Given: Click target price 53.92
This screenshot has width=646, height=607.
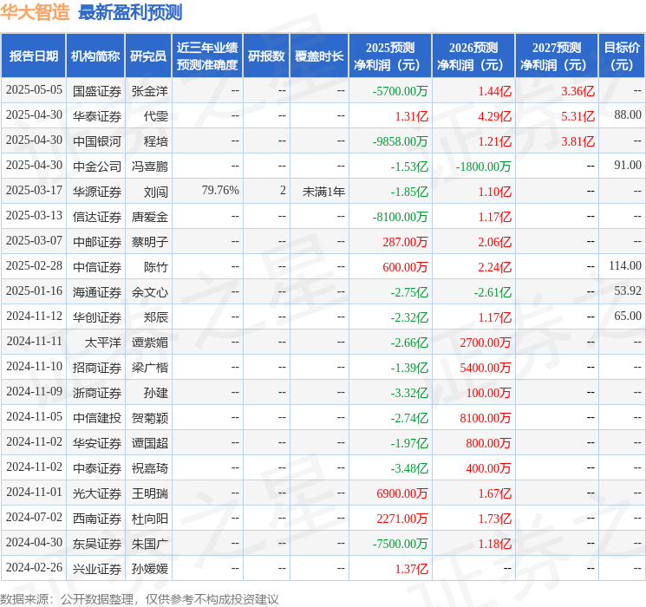Looking at the screenshot, I should pos(628,291).
